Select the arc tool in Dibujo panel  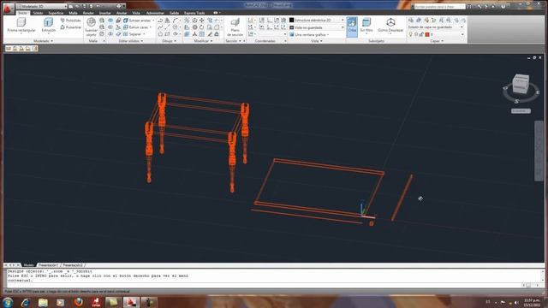(176, 21)
